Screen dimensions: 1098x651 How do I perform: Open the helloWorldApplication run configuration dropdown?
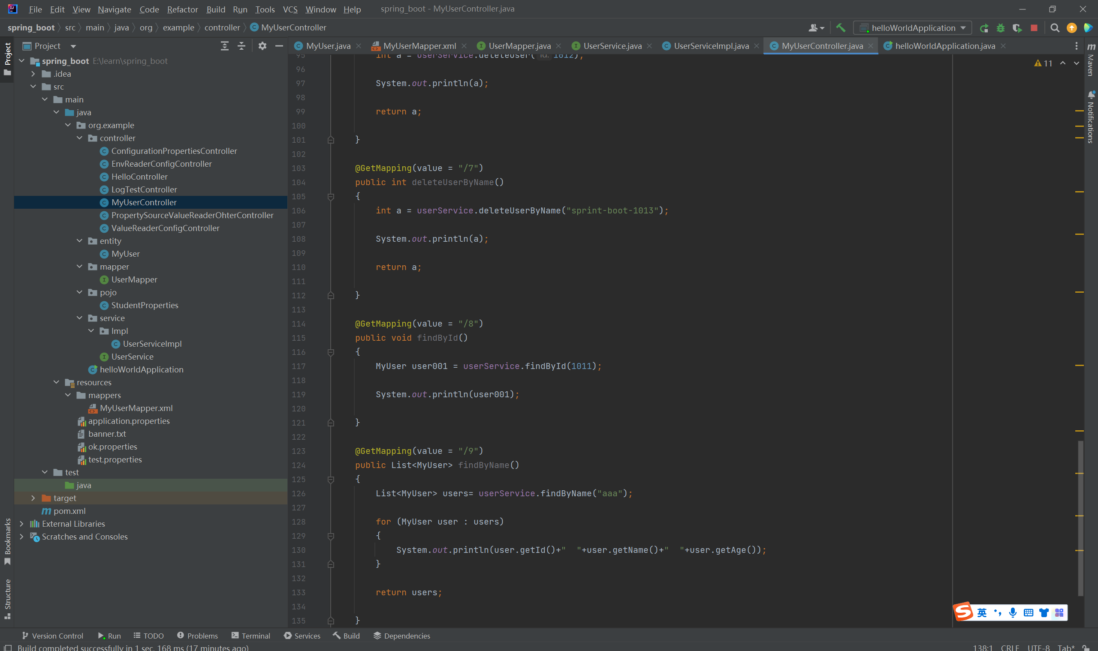pyautogui.click(x=913, y=28)
